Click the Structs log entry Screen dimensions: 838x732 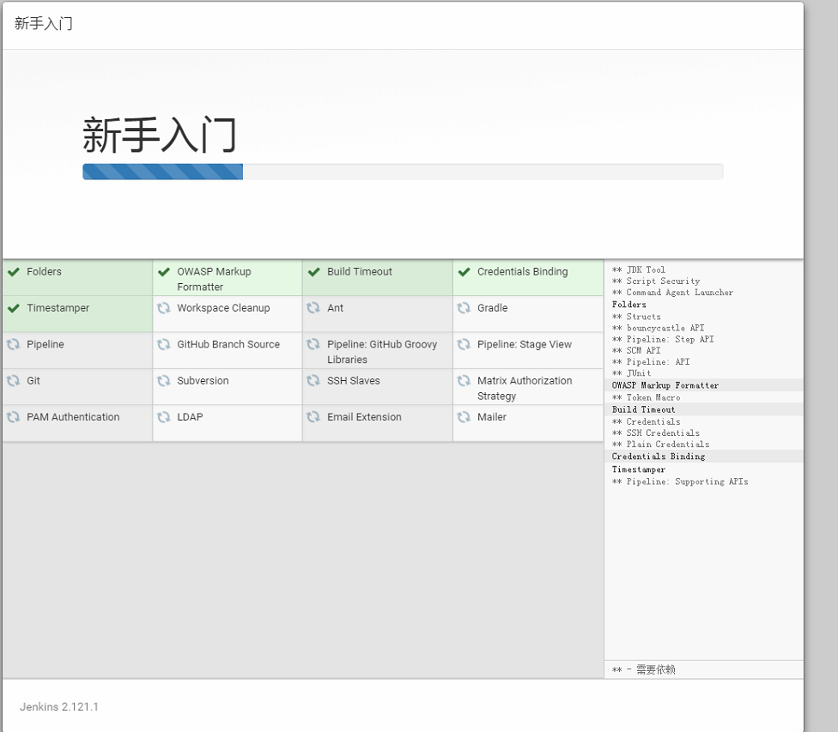click(x=636, y=317)
